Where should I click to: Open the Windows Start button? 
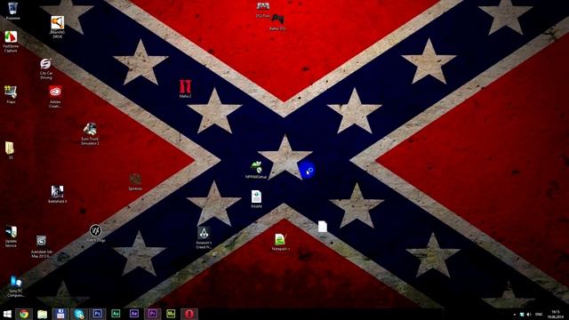pos(7,314)
